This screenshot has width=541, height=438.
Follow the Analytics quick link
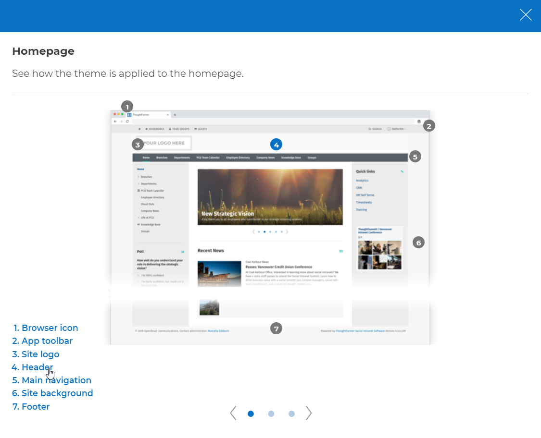coord(362,181)
